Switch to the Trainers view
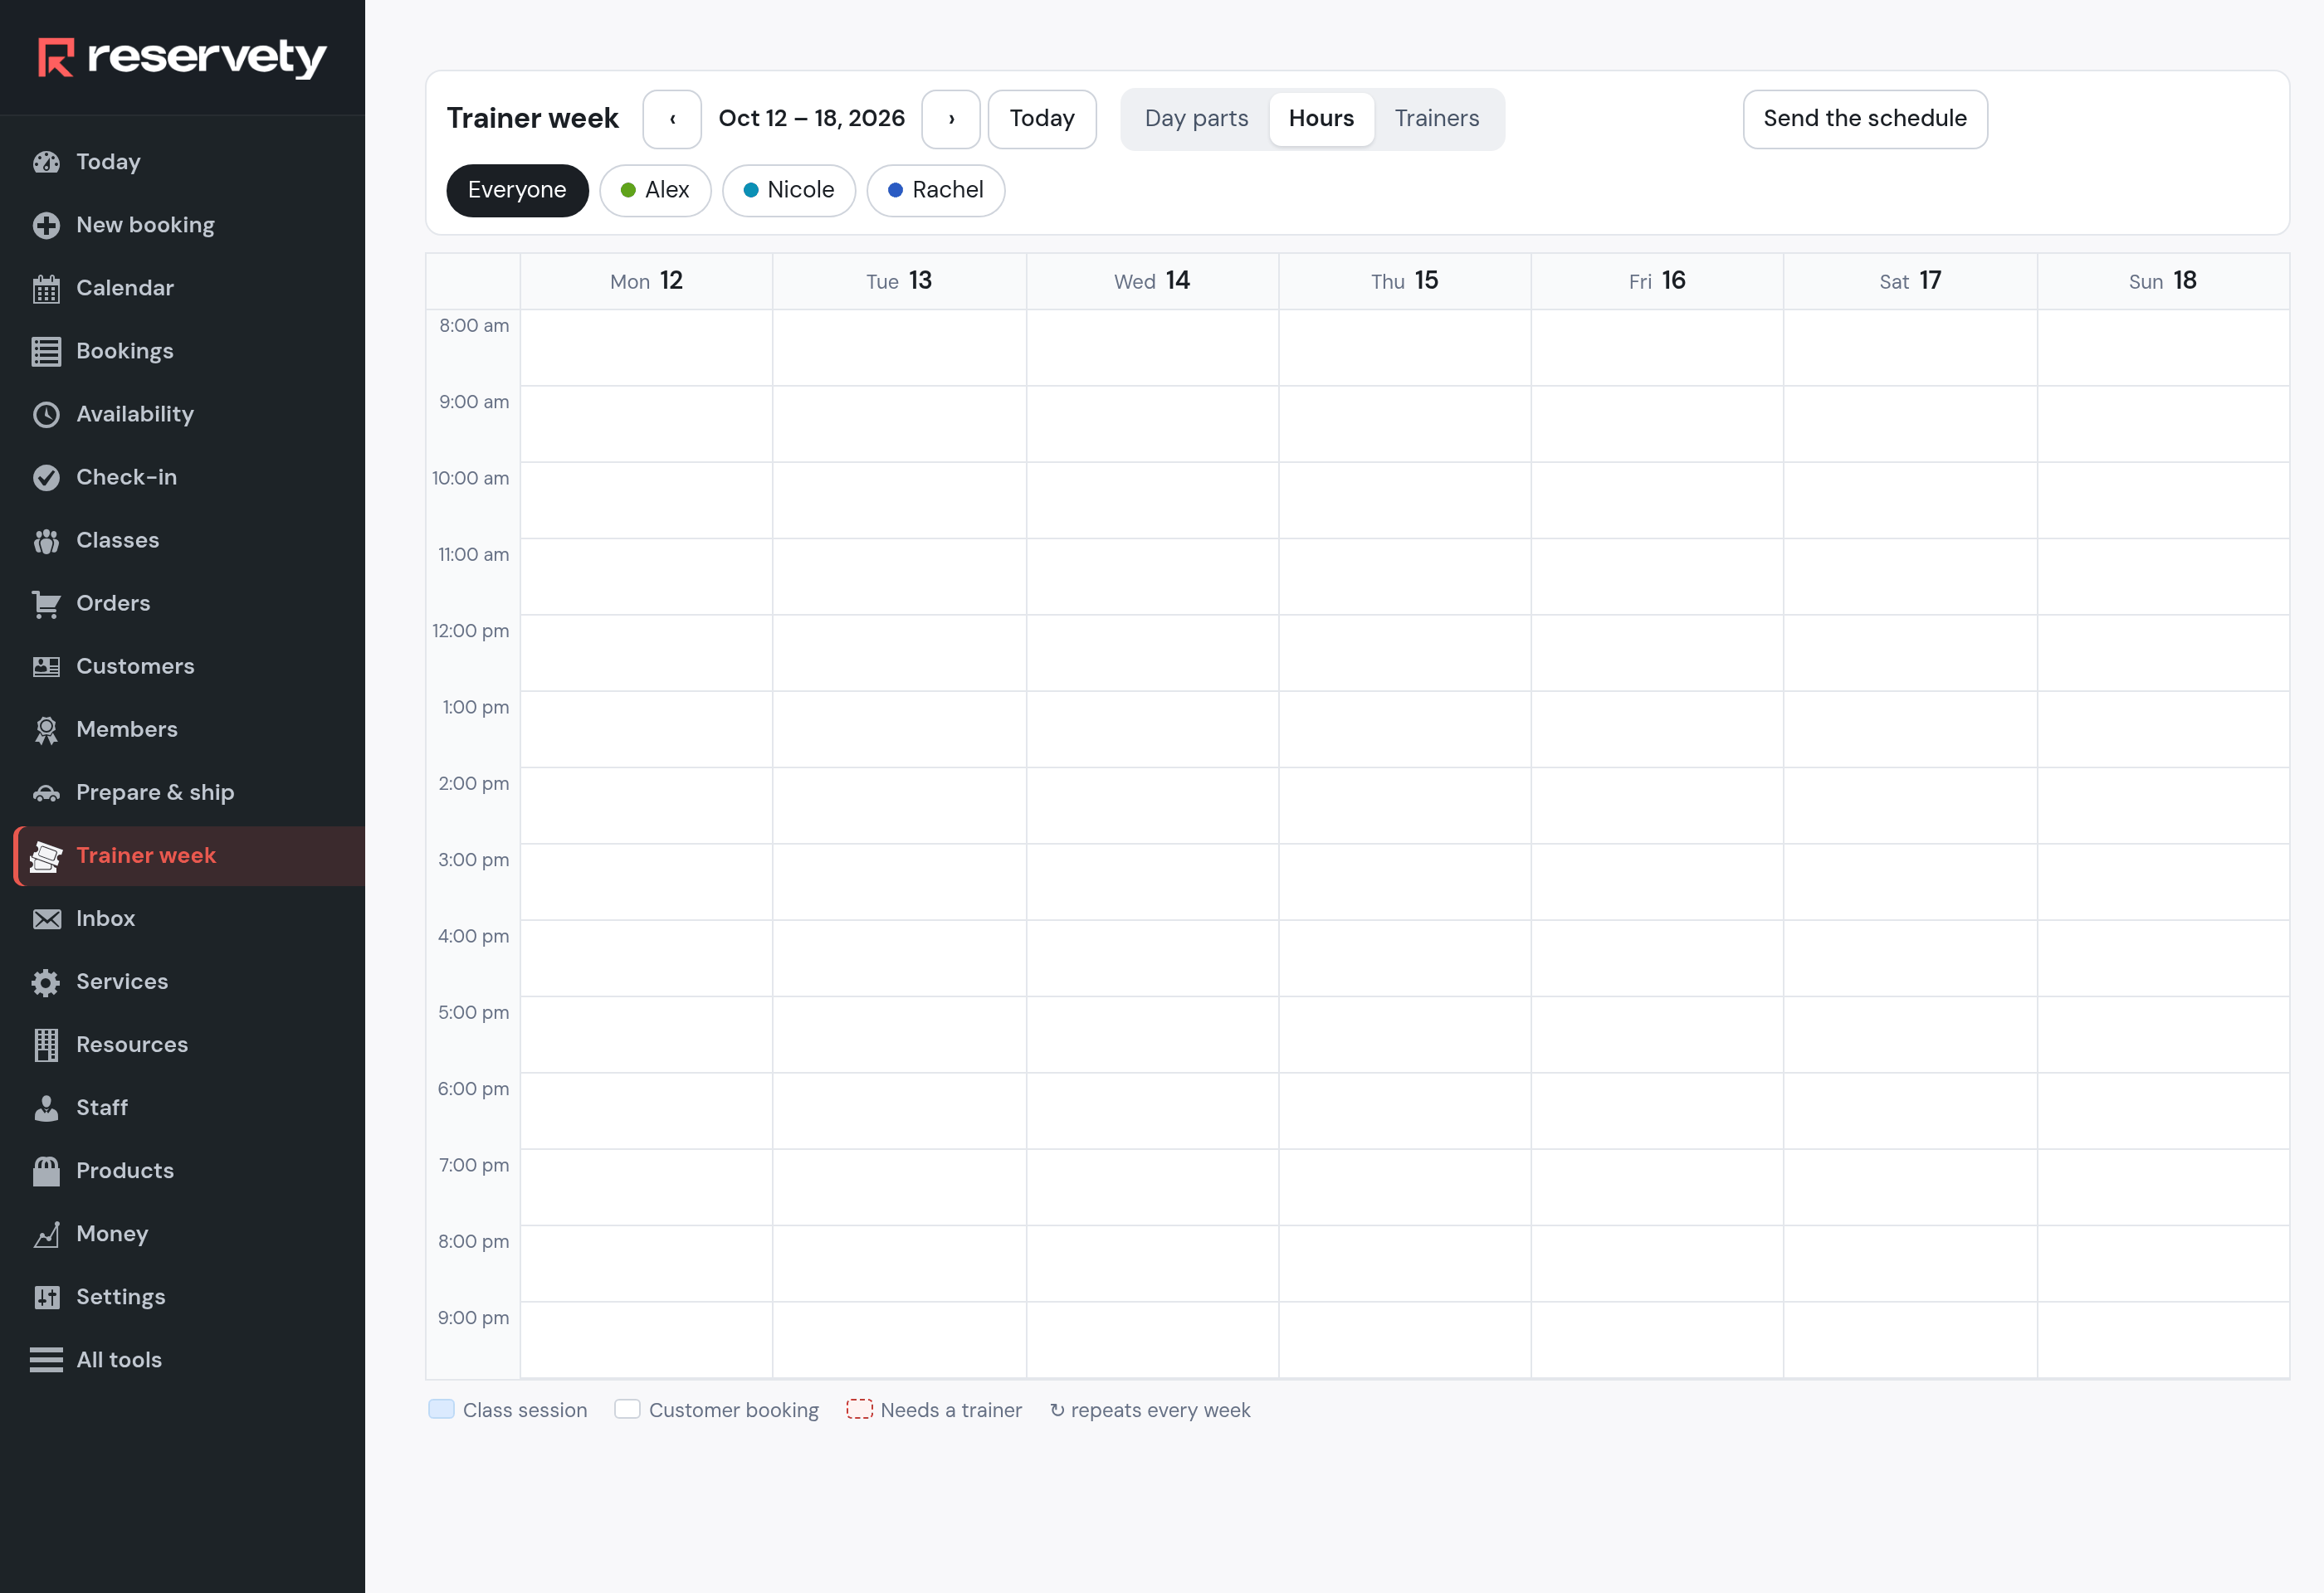The width and height of the screenshot is (2324, 1593). point(1436,119)
